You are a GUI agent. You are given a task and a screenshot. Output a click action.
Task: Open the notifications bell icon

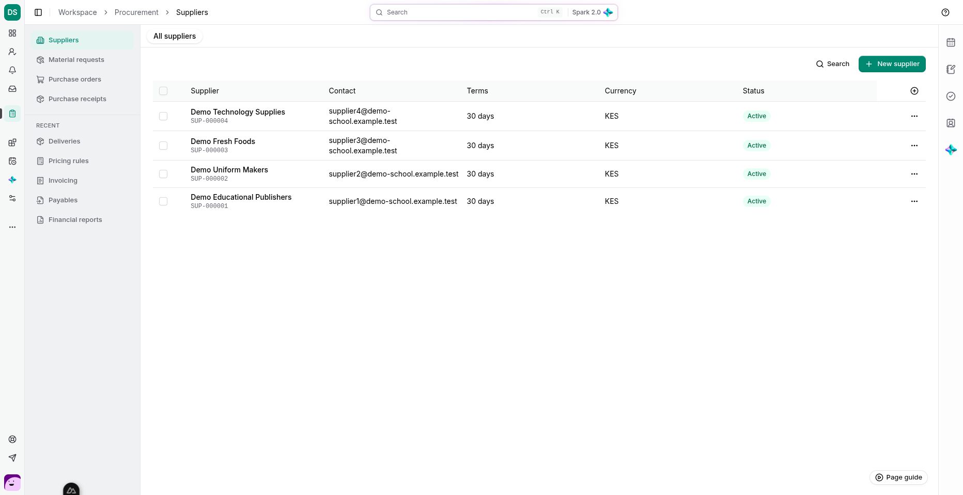coord(12,70)
